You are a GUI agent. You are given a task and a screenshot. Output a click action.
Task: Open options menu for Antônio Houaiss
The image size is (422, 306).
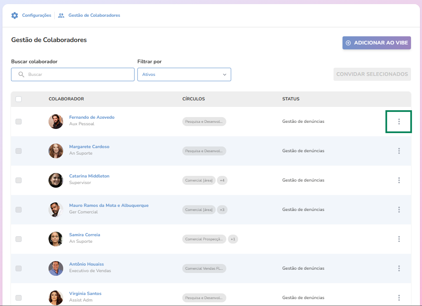pyautogui.click(x=399, y=268)
